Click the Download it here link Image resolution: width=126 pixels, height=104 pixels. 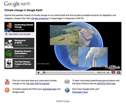click(x=80, y=92)
